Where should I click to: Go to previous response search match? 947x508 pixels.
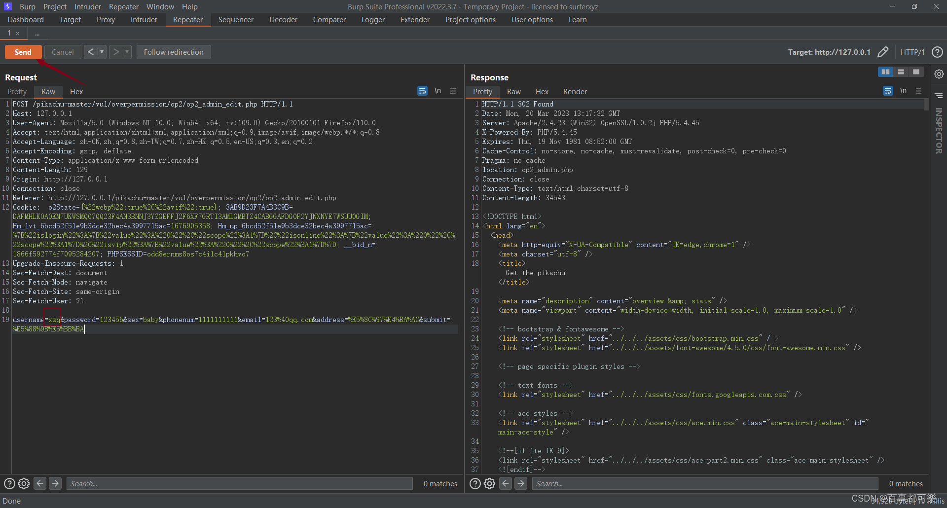coord(506,484)
